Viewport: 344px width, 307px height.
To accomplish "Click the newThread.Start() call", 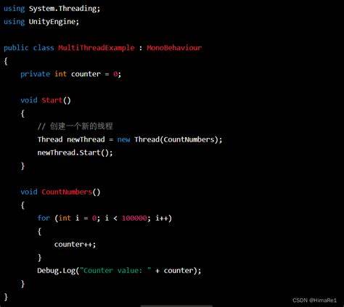I will point(75,152).
